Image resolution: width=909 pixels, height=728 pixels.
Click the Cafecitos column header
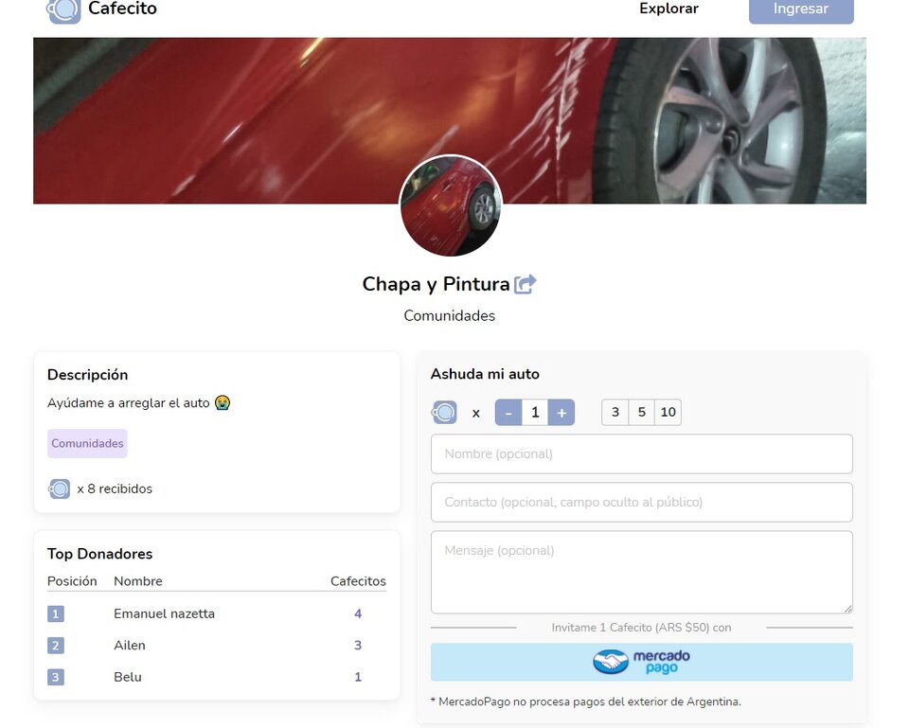358,581
